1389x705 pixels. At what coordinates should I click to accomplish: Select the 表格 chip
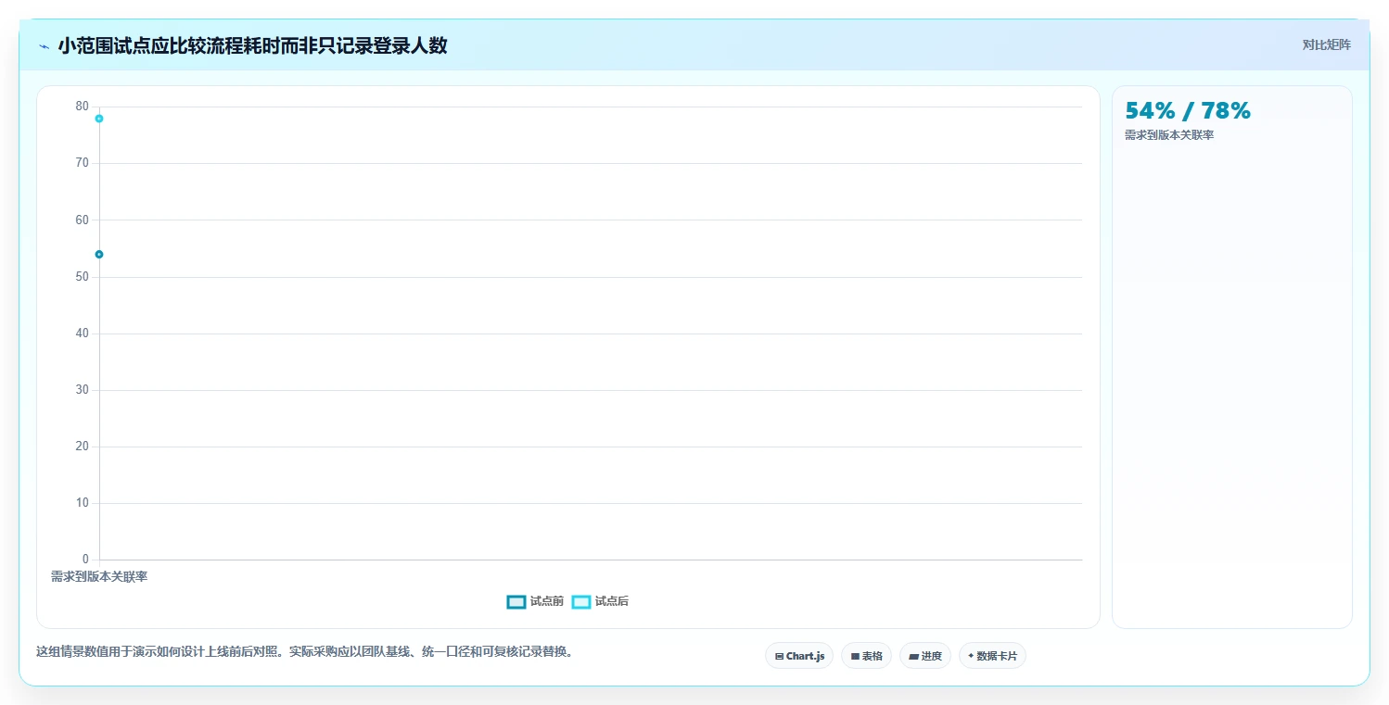click(x=866, y=656)
